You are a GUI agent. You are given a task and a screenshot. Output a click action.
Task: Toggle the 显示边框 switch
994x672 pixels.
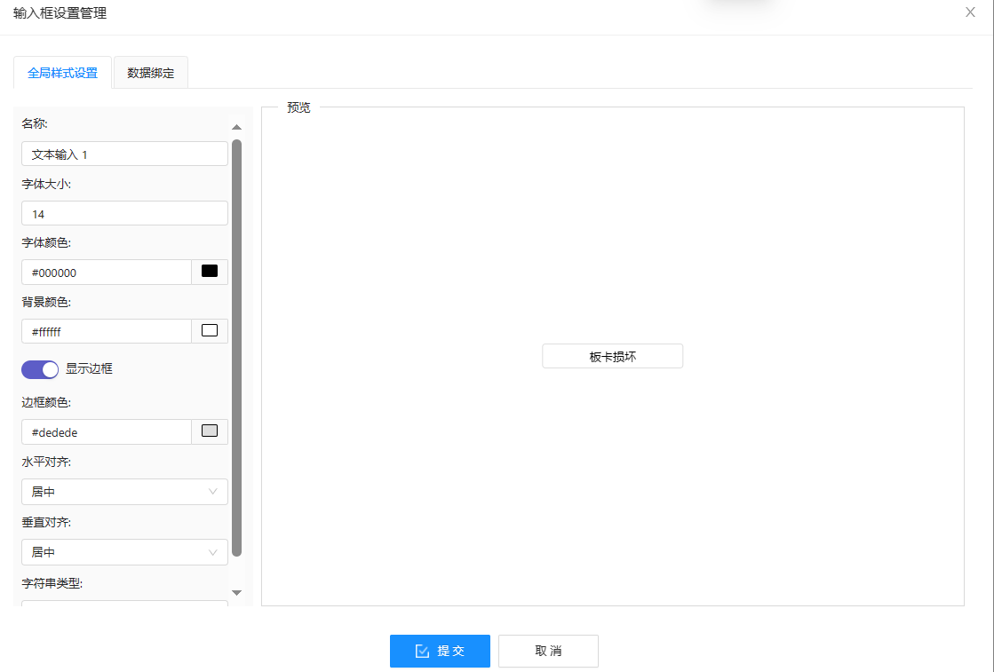pos(40,369)
